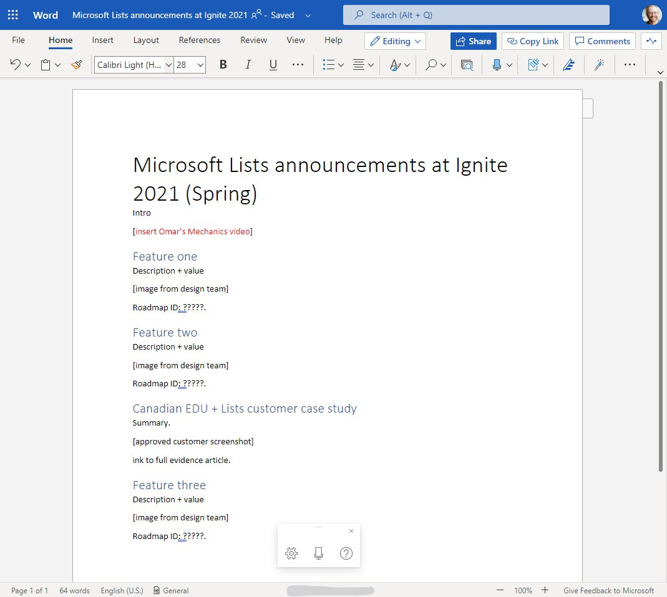Image resolution: width=667 pixels, height=597 pixels.
Task: Select the Format Painter icon
Action: tap(77, 65)
